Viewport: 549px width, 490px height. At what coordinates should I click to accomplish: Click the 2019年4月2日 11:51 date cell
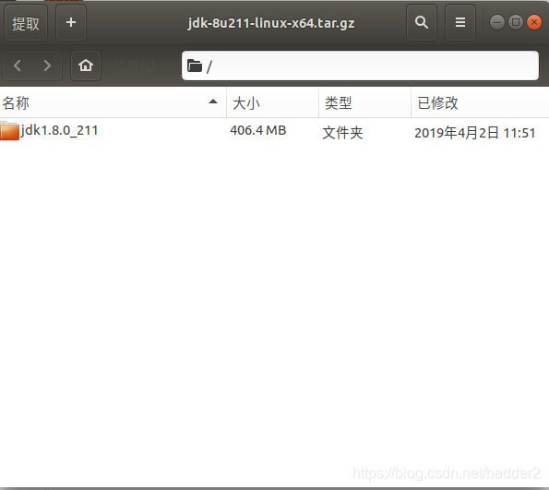tap(475, 133)
